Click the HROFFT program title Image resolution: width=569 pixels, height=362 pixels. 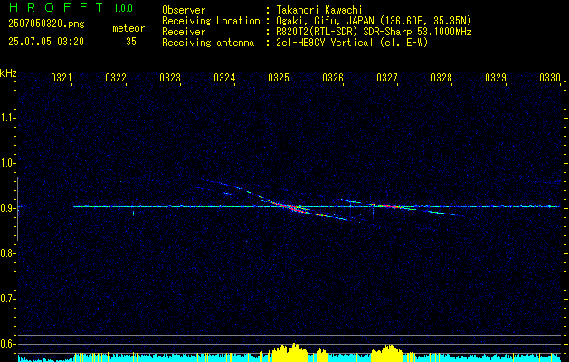point(56,7)
